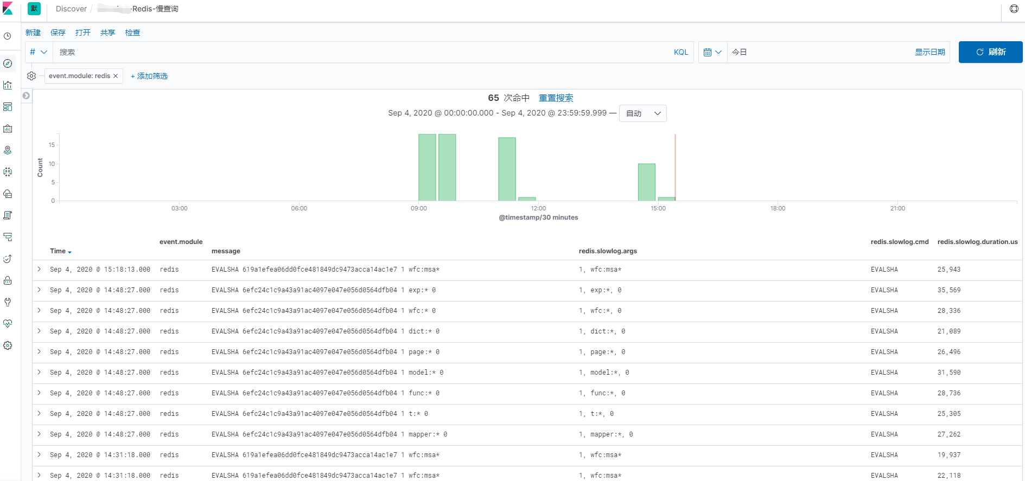The width and height of the screenshot is (1025, 481).
Task: Open APM icon in sidebar
Action: click(x=8, y=237)
